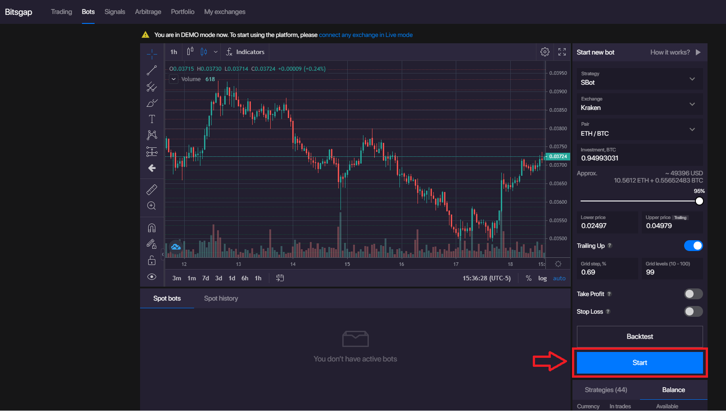726x411 pixels.
Task: Enter fullscreen chart mode
Action: (562, 52)
